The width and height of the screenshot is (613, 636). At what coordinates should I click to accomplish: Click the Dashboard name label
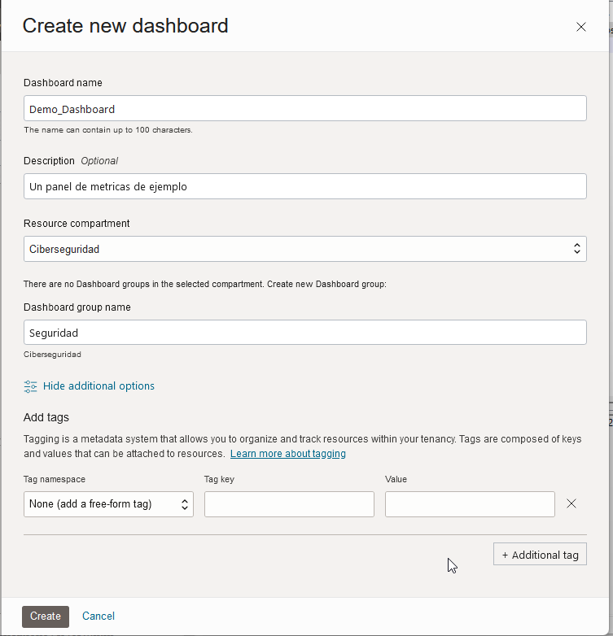[63, 83]
